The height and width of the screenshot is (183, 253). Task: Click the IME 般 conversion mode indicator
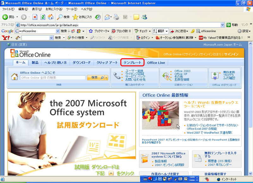coord(160,179)
